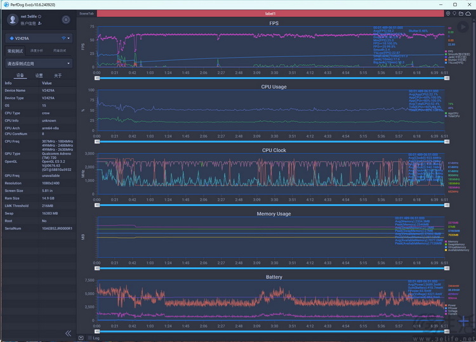Toggle AppCPU series in CPU Usage legend
The width and height of the screenshot is (476, 342).
click(x=451, y=113)
